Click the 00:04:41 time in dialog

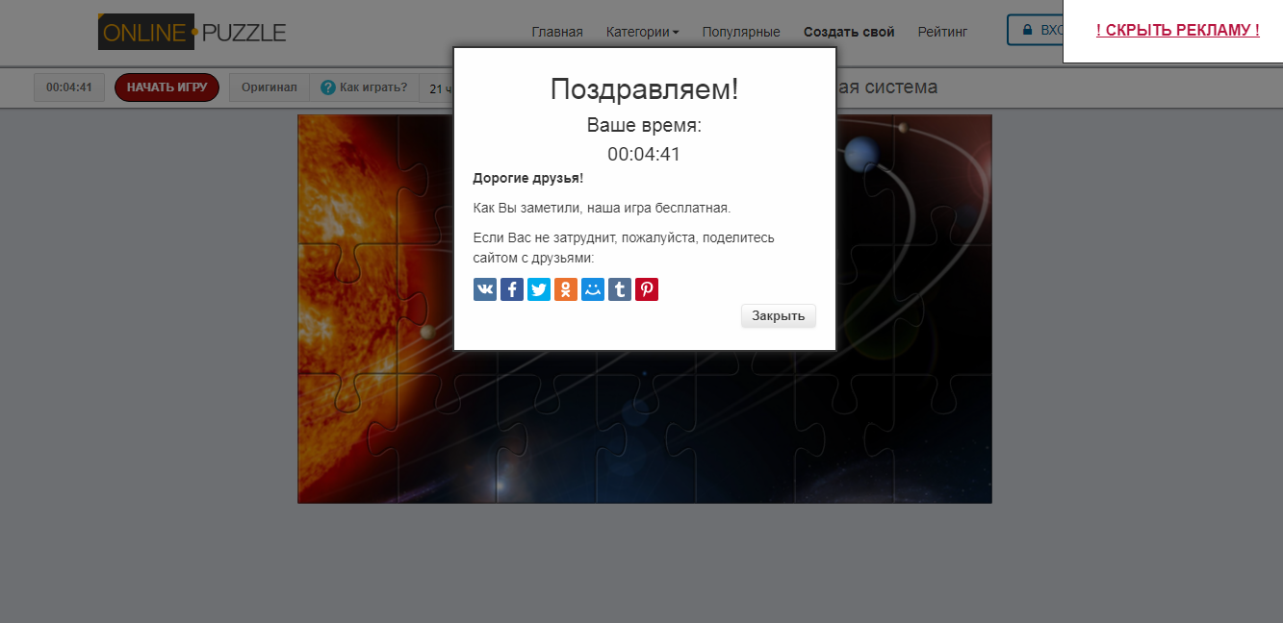644,155
